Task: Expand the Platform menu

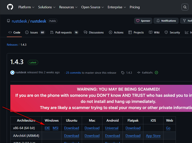Action: click(x=26, y=7)
